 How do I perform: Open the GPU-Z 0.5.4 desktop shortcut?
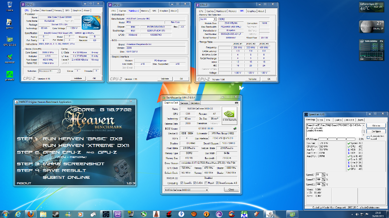9,41
